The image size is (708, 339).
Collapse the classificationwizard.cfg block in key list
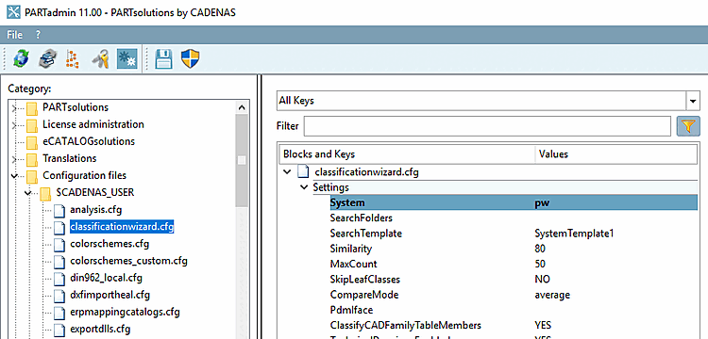tap(287, 172)
